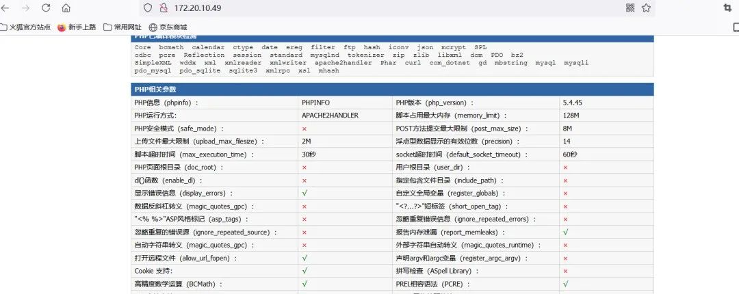Select the PHP version value 5.4.45
Image resolution: width=739 pixels, height=294 pixels.
(572, 103)
